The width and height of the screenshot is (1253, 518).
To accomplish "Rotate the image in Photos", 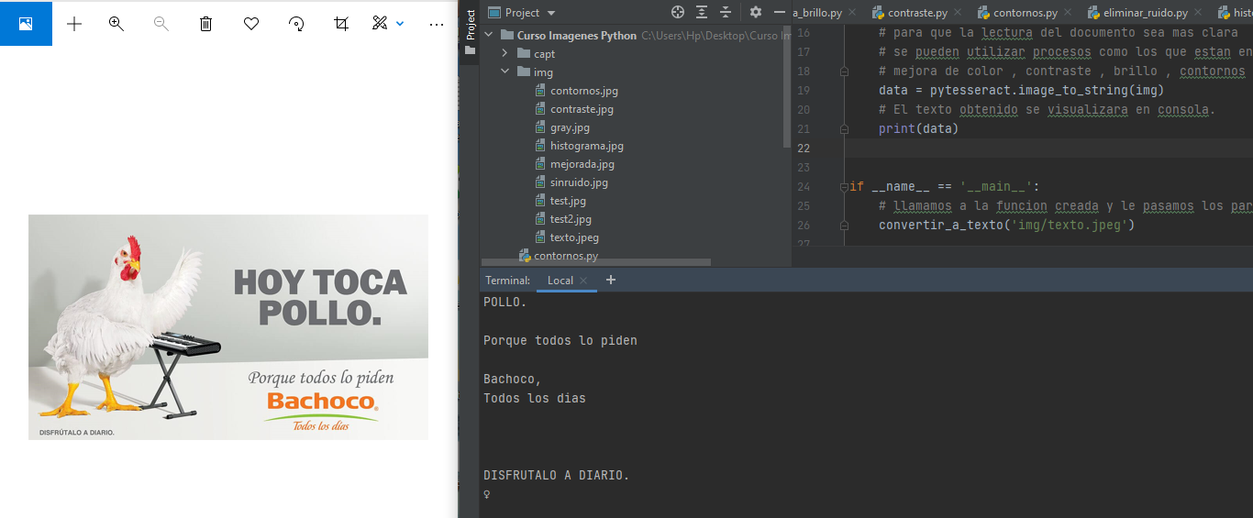I will pyautogui.click(x=296, y=24).
